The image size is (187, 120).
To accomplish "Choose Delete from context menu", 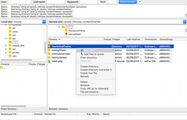I will 84,82.
